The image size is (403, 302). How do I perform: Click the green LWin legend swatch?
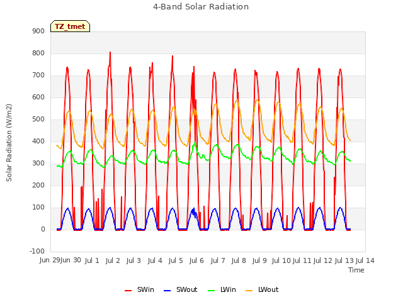tap(211, 291)
